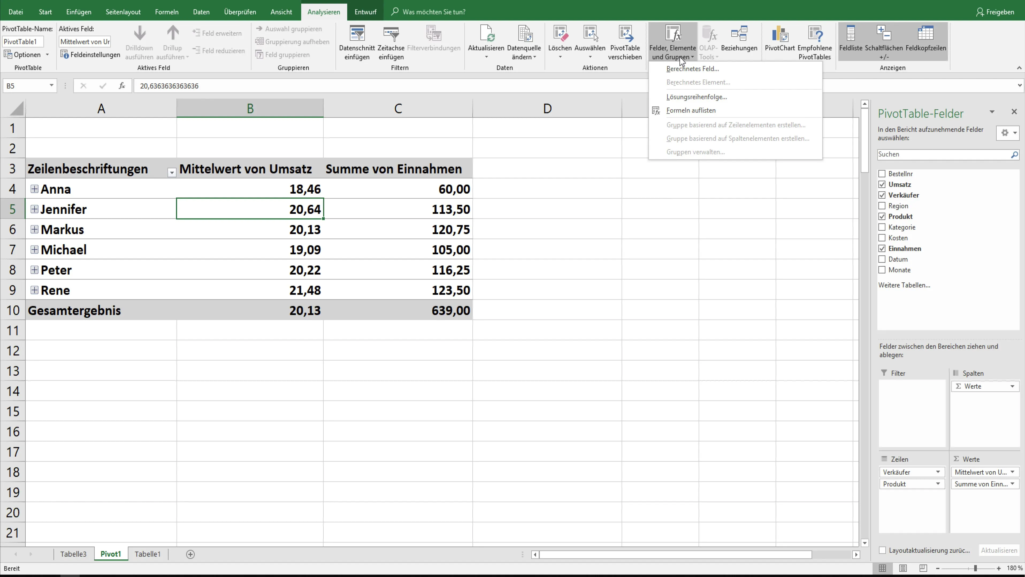1025x577 pixels.
Task: Click Weitere Tabellen... link
Action: click(904, 285)
